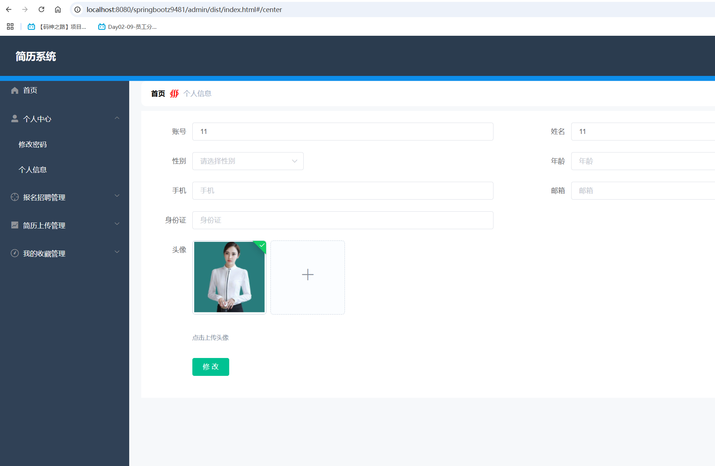Open the 【码神之路】项目 bookmark
This screenshot has height=466, width=715.
[x=57, y=27]
